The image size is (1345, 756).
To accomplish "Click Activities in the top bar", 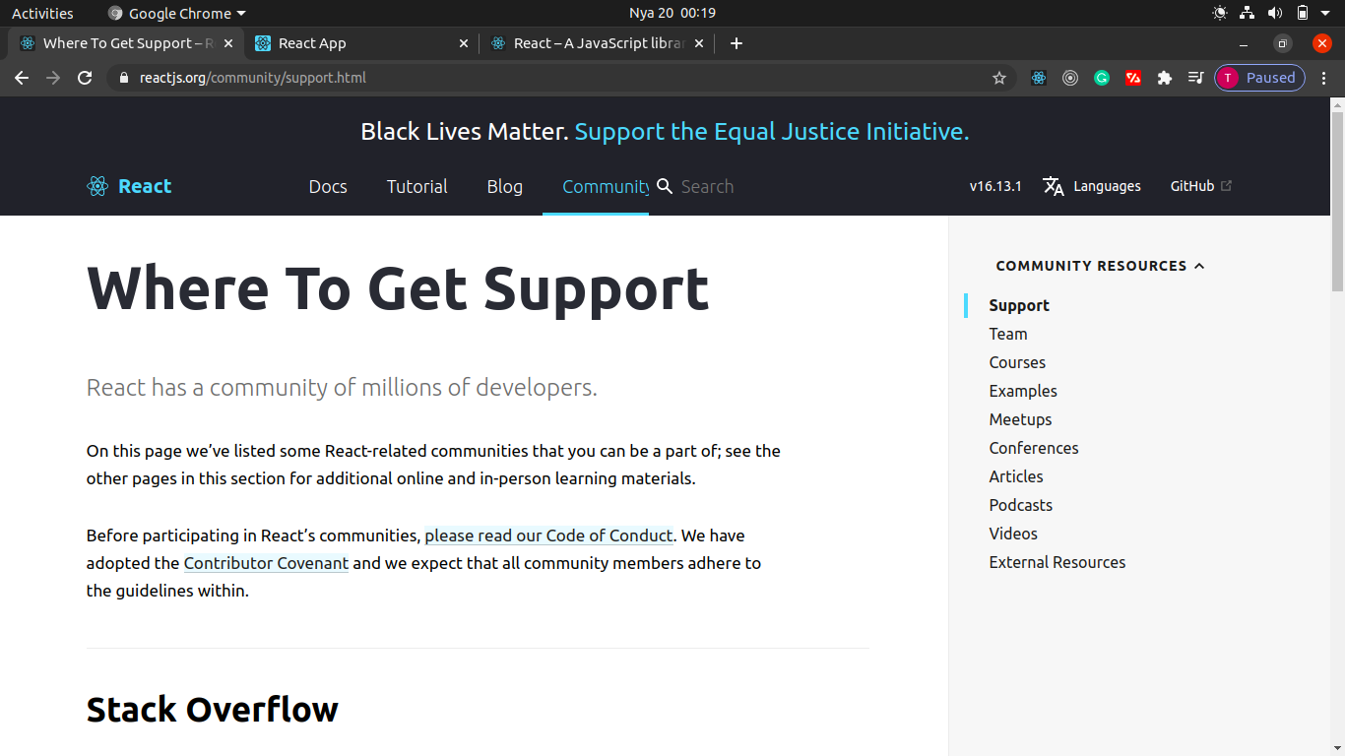I will tap(42, 14).
